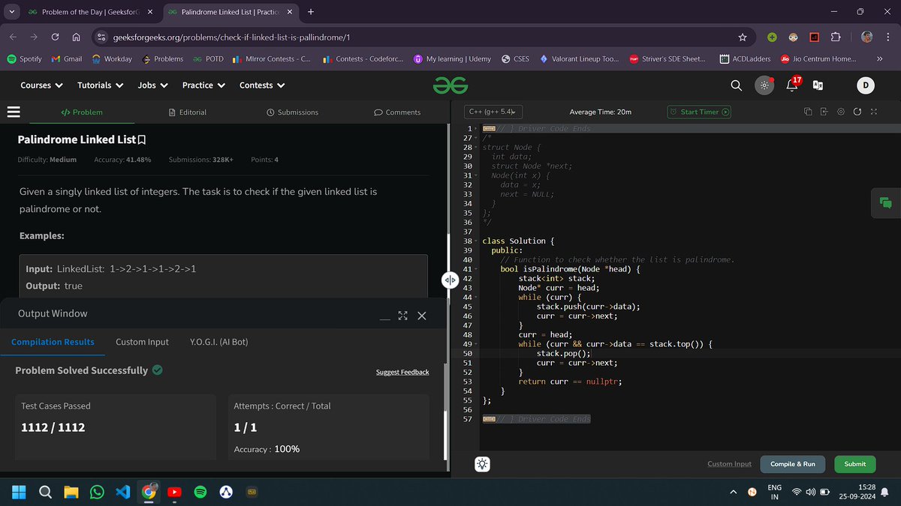Switch to the Submissions tab

click(293, 112)
